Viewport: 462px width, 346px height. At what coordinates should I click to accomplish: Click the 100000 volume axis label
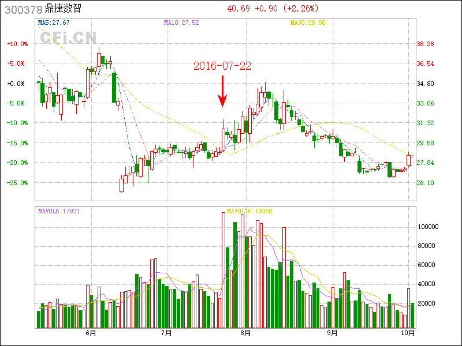tap(429, 227)
